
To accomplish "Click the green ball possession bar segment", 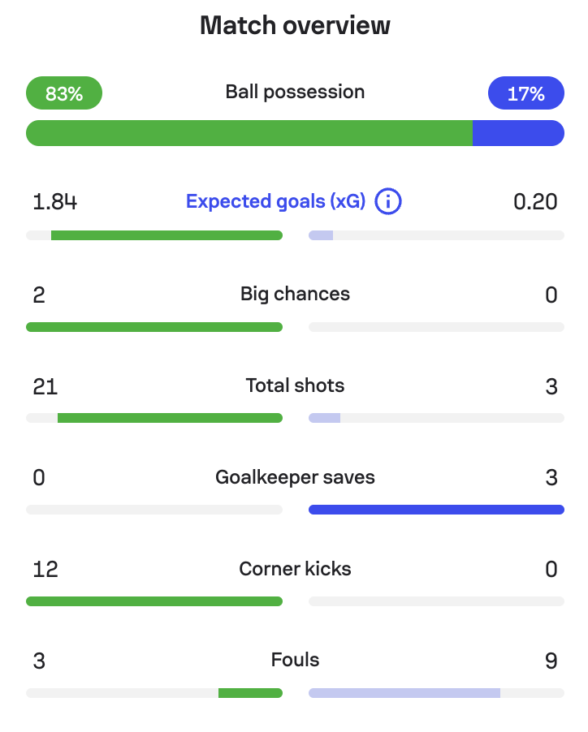I will pyautogui.click(x=249, y=133).
